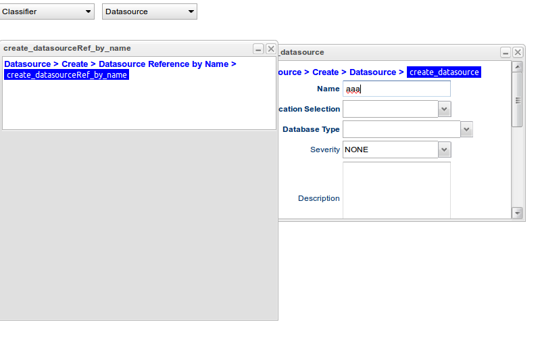Open the Severity dropdown arrow showing NONE
540x343 pixels.
444,150
